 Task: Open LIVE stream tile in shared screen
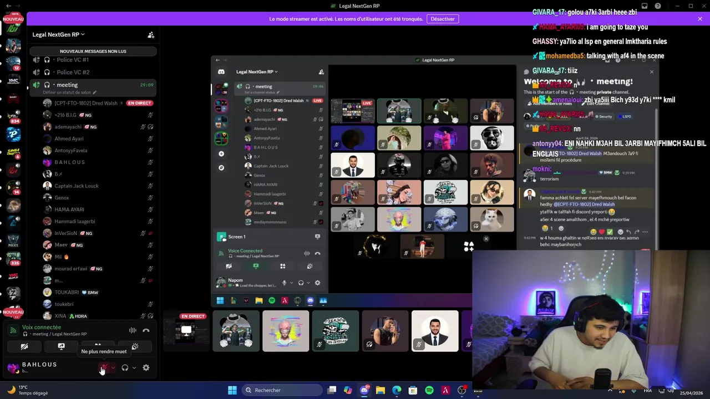pos(353,111)
